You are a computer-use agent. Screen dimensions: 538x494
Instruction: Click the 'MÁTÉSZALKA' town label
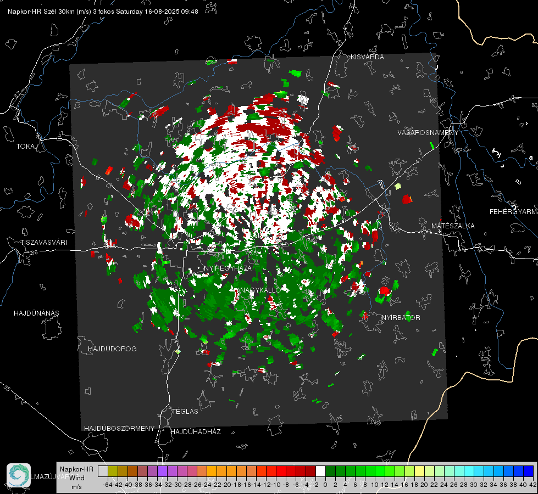pos(453,226)
